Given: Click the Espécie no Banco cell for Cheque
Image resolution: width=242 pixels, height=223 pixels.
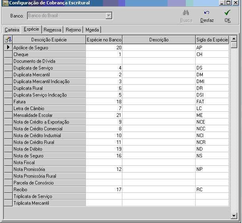Looking at the screenshot, I should 104,54.
